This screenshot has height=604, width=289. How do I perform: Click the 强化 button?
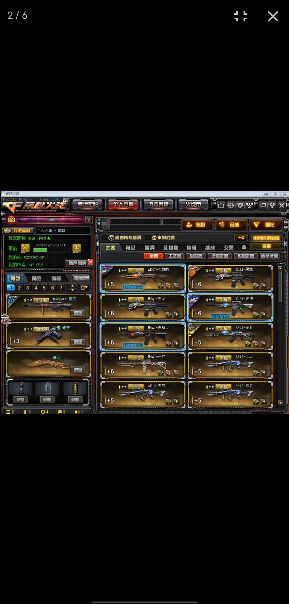point(266,225)
